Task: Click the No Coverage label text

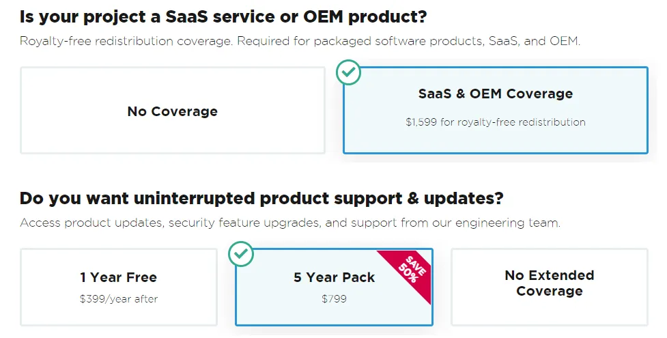Action: 172,111
